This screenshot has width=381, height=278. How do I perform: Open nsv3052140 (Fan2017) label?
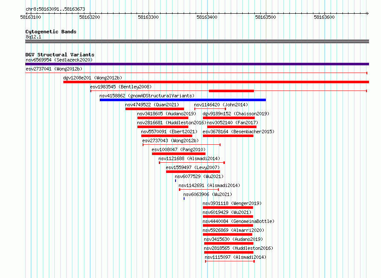pos(232,123)
